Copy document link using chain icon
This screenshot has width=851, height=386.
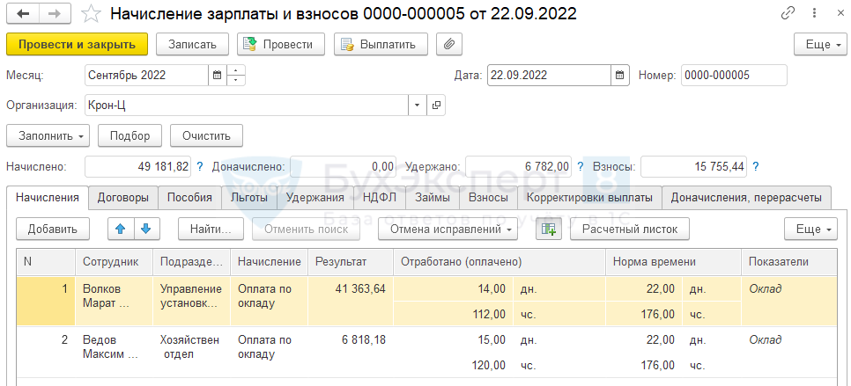[788, 14]
